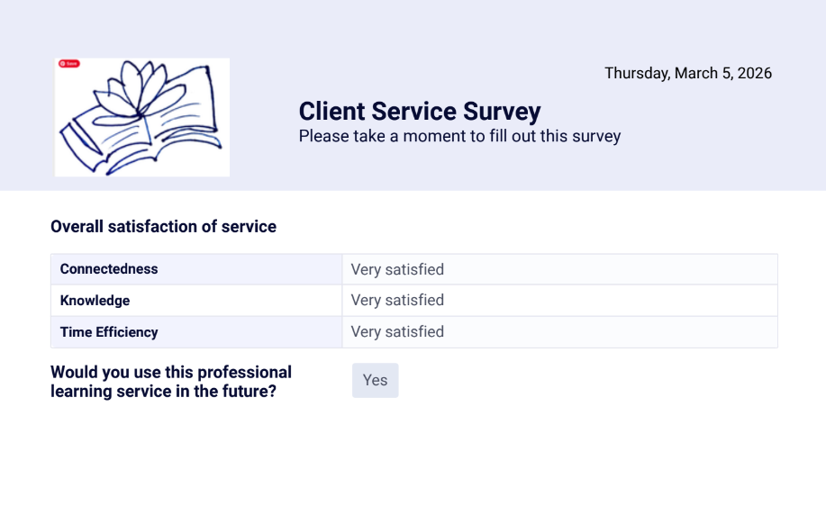Image resolution: width=826 pixels, height=515 pixels.
Task: Click the 'Please take a moment' subtitle
Action: [x=460, y=136]
